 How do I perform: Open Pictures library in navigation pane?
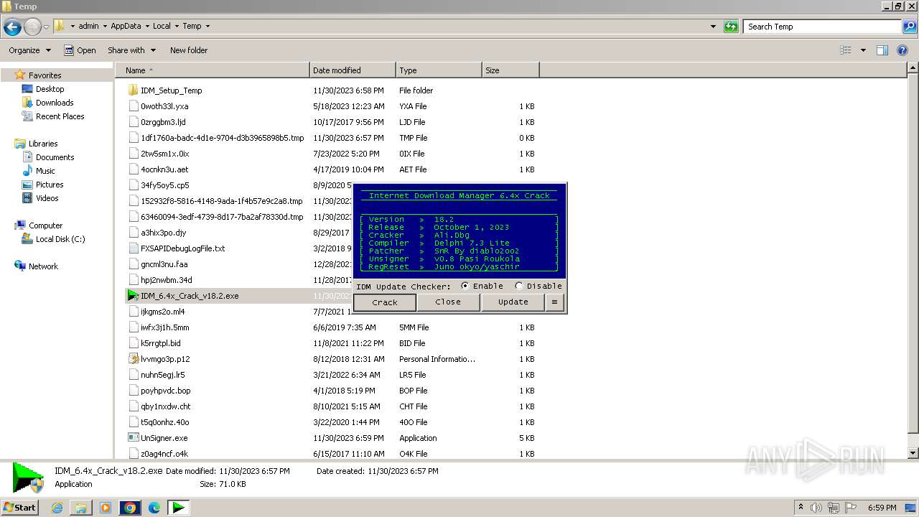pyautogui.click(x=50, y=185)
